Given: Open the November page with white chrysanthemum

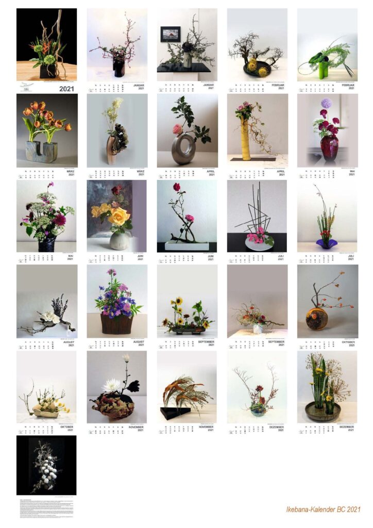Looking at the screenshot, I should pyautogui.click(x=117, y=392).
